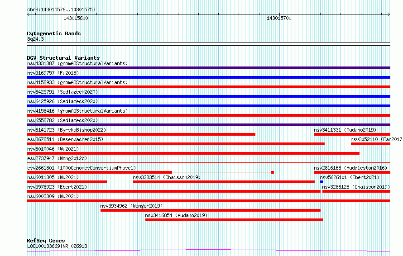Image resolution: width=403 pixels, height=256 pixels.
Task: Open nsv5626101 (Ebert2021) label
Action: click(x=350, y=177)
